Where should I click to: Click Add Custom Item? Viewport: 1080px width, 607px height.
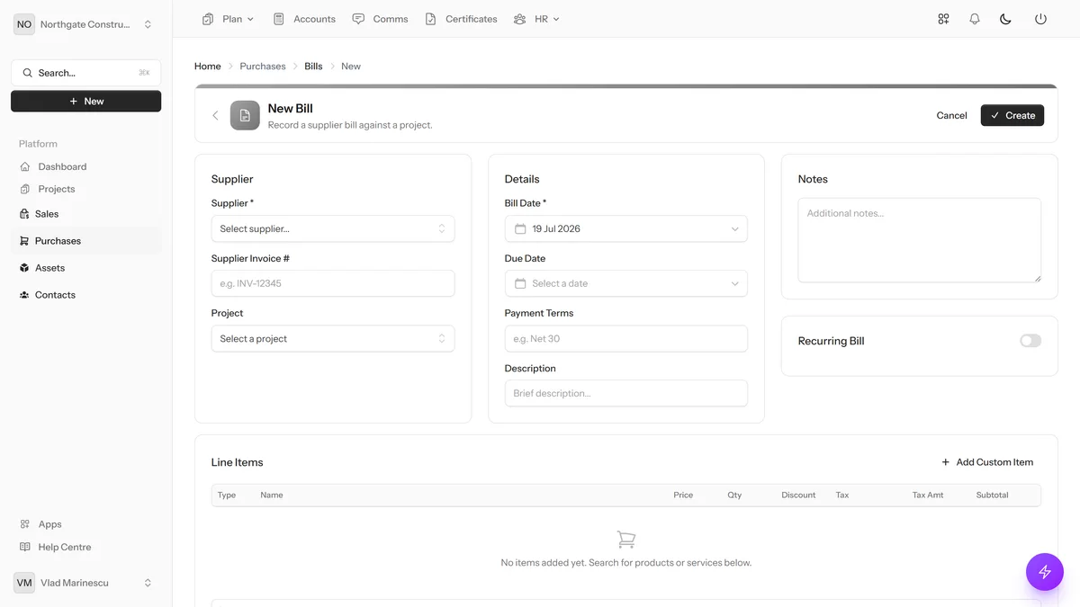point(987,462)
